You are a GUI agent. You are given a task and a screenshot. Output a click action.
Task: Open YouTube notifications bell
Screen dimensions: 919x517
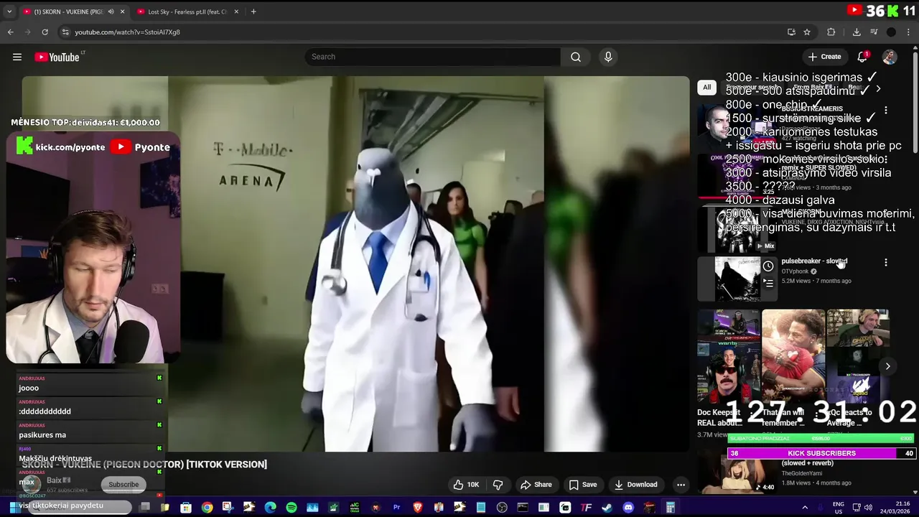[x=862, y=57]
